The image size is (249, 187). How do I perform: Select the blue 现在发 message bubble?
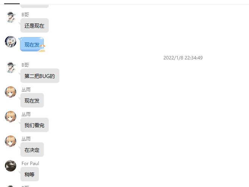(32, 44)
